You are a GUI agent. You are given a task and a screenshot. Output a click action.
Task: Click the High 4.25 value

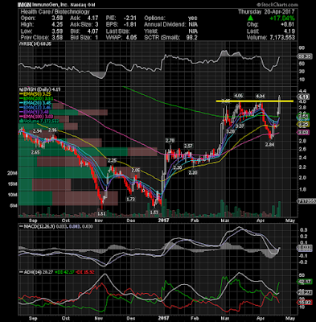[x=57, y=24]
